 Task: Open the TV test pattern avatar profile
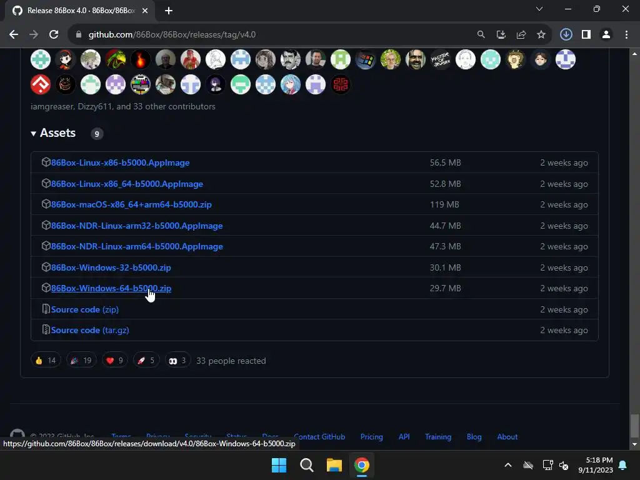[141, 84]
